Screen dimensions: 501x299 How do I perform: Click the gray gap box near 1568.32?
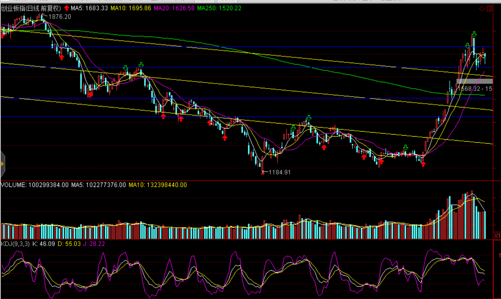point(474,81)
